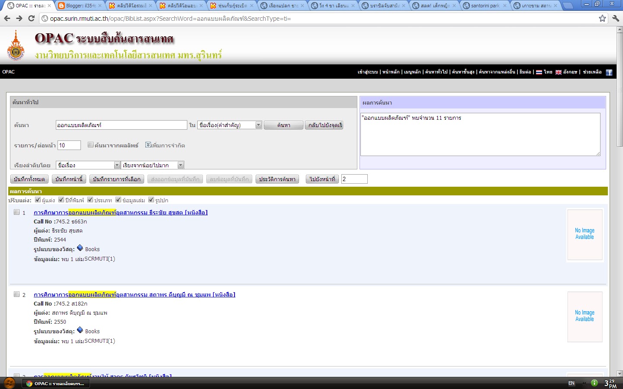This screenshot has width=623, height=389.
Task: Open the EN language indicator in taskbar
Action: tap(571, 383)
